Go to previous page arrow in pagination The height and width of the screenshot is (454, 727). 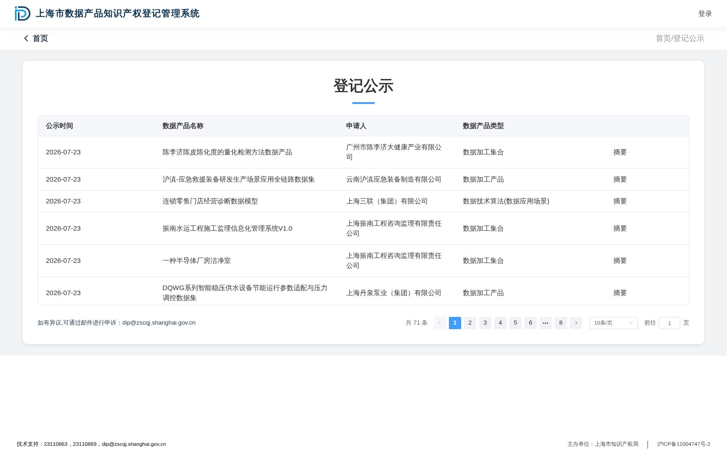pyautogui.click(x=440, y=323)
